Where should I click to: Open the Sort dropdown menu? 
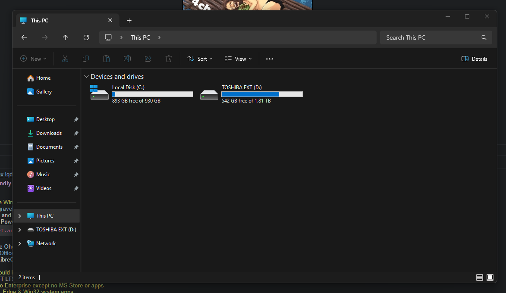[x=200, y=59]
